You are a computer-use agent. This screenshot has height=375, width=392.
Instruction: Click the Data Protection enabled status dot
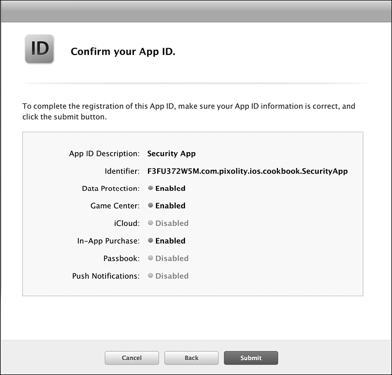click(x=150, y=188)
